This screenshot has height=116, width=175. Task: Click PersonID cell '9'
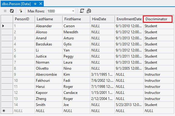[24, 75]
